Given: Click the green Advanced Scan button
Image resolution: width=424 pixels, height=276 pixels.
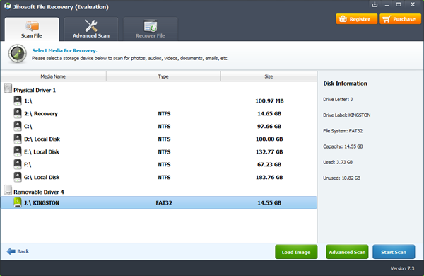Looking at the screenshot, I should [347, 252].
